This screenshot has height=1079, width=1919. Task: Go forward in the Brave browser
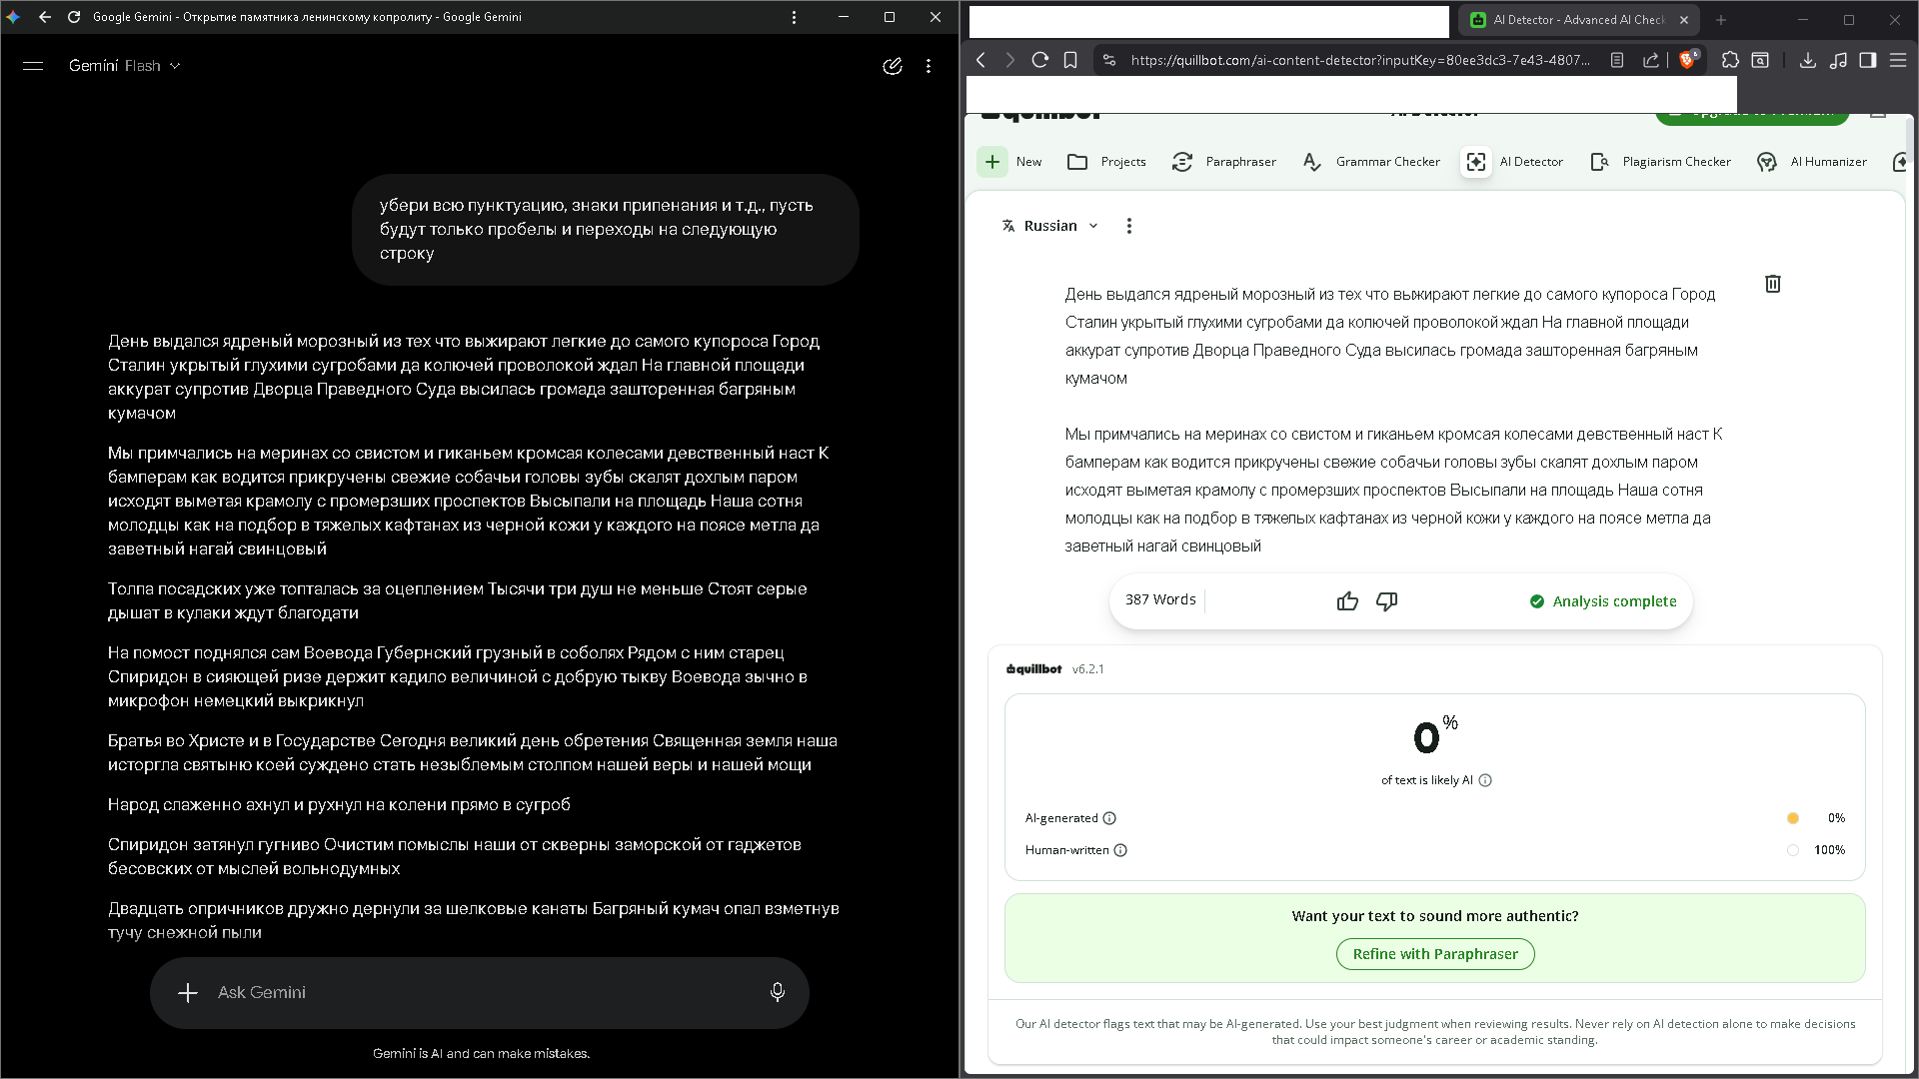coord(1009,60)
